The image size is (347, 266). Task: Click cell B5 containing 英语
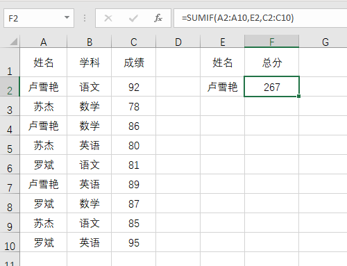[90, 145]
